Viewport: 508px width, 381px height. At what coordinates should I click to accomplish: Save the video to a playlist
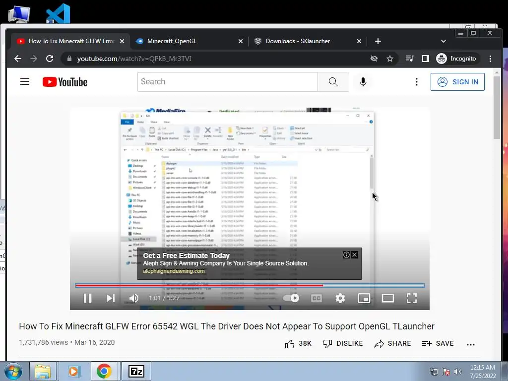tap(438, 344)
